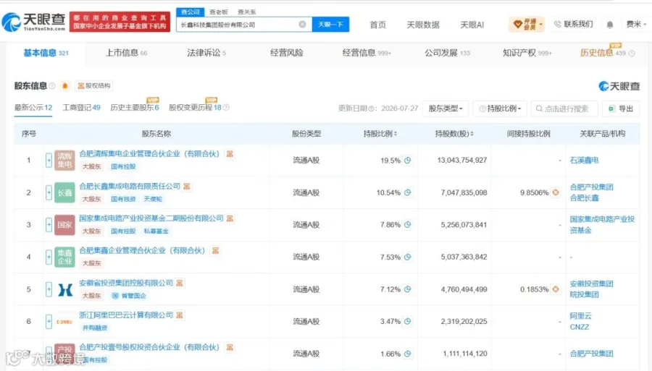Clear the search box with the X icon
This screenshot has height=371, width=652.
303,25
